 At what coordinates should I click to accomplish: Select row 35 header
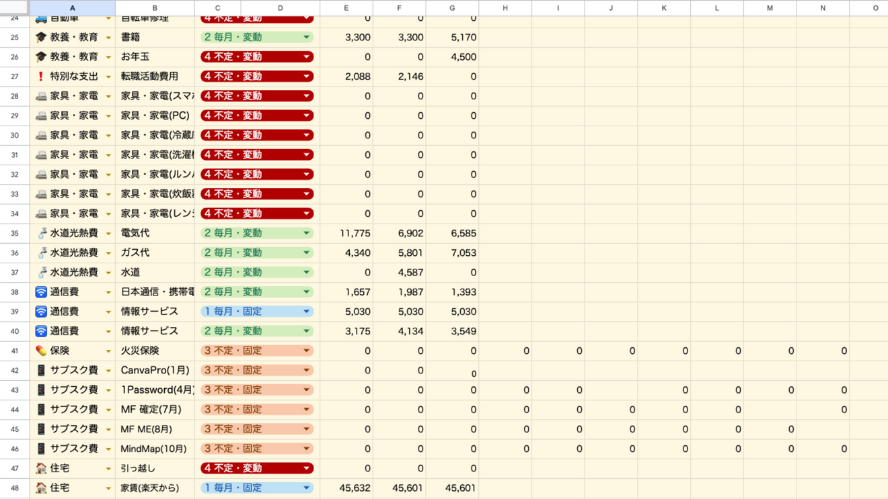click(15, 233)
